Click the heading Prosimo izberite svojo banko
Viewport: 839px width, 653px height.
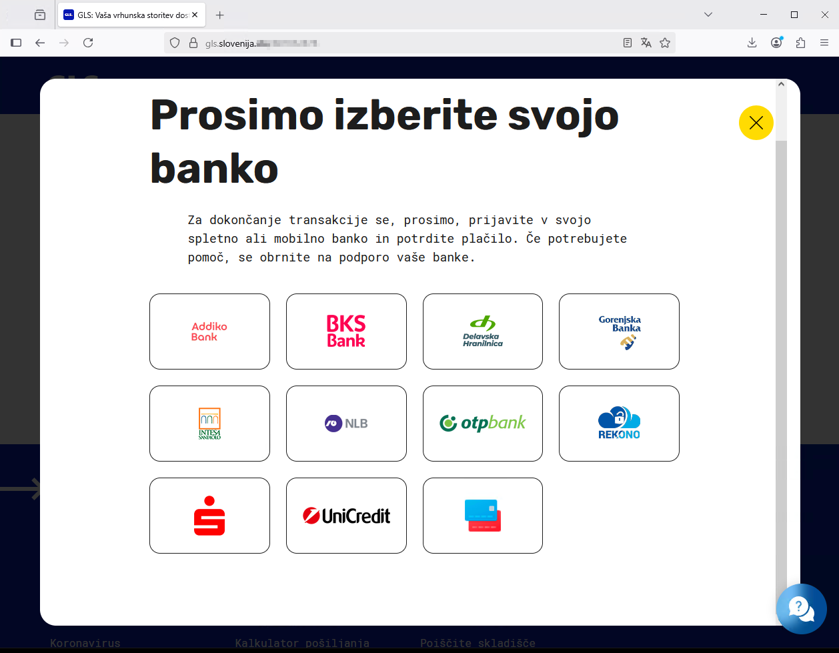point(384,141)
